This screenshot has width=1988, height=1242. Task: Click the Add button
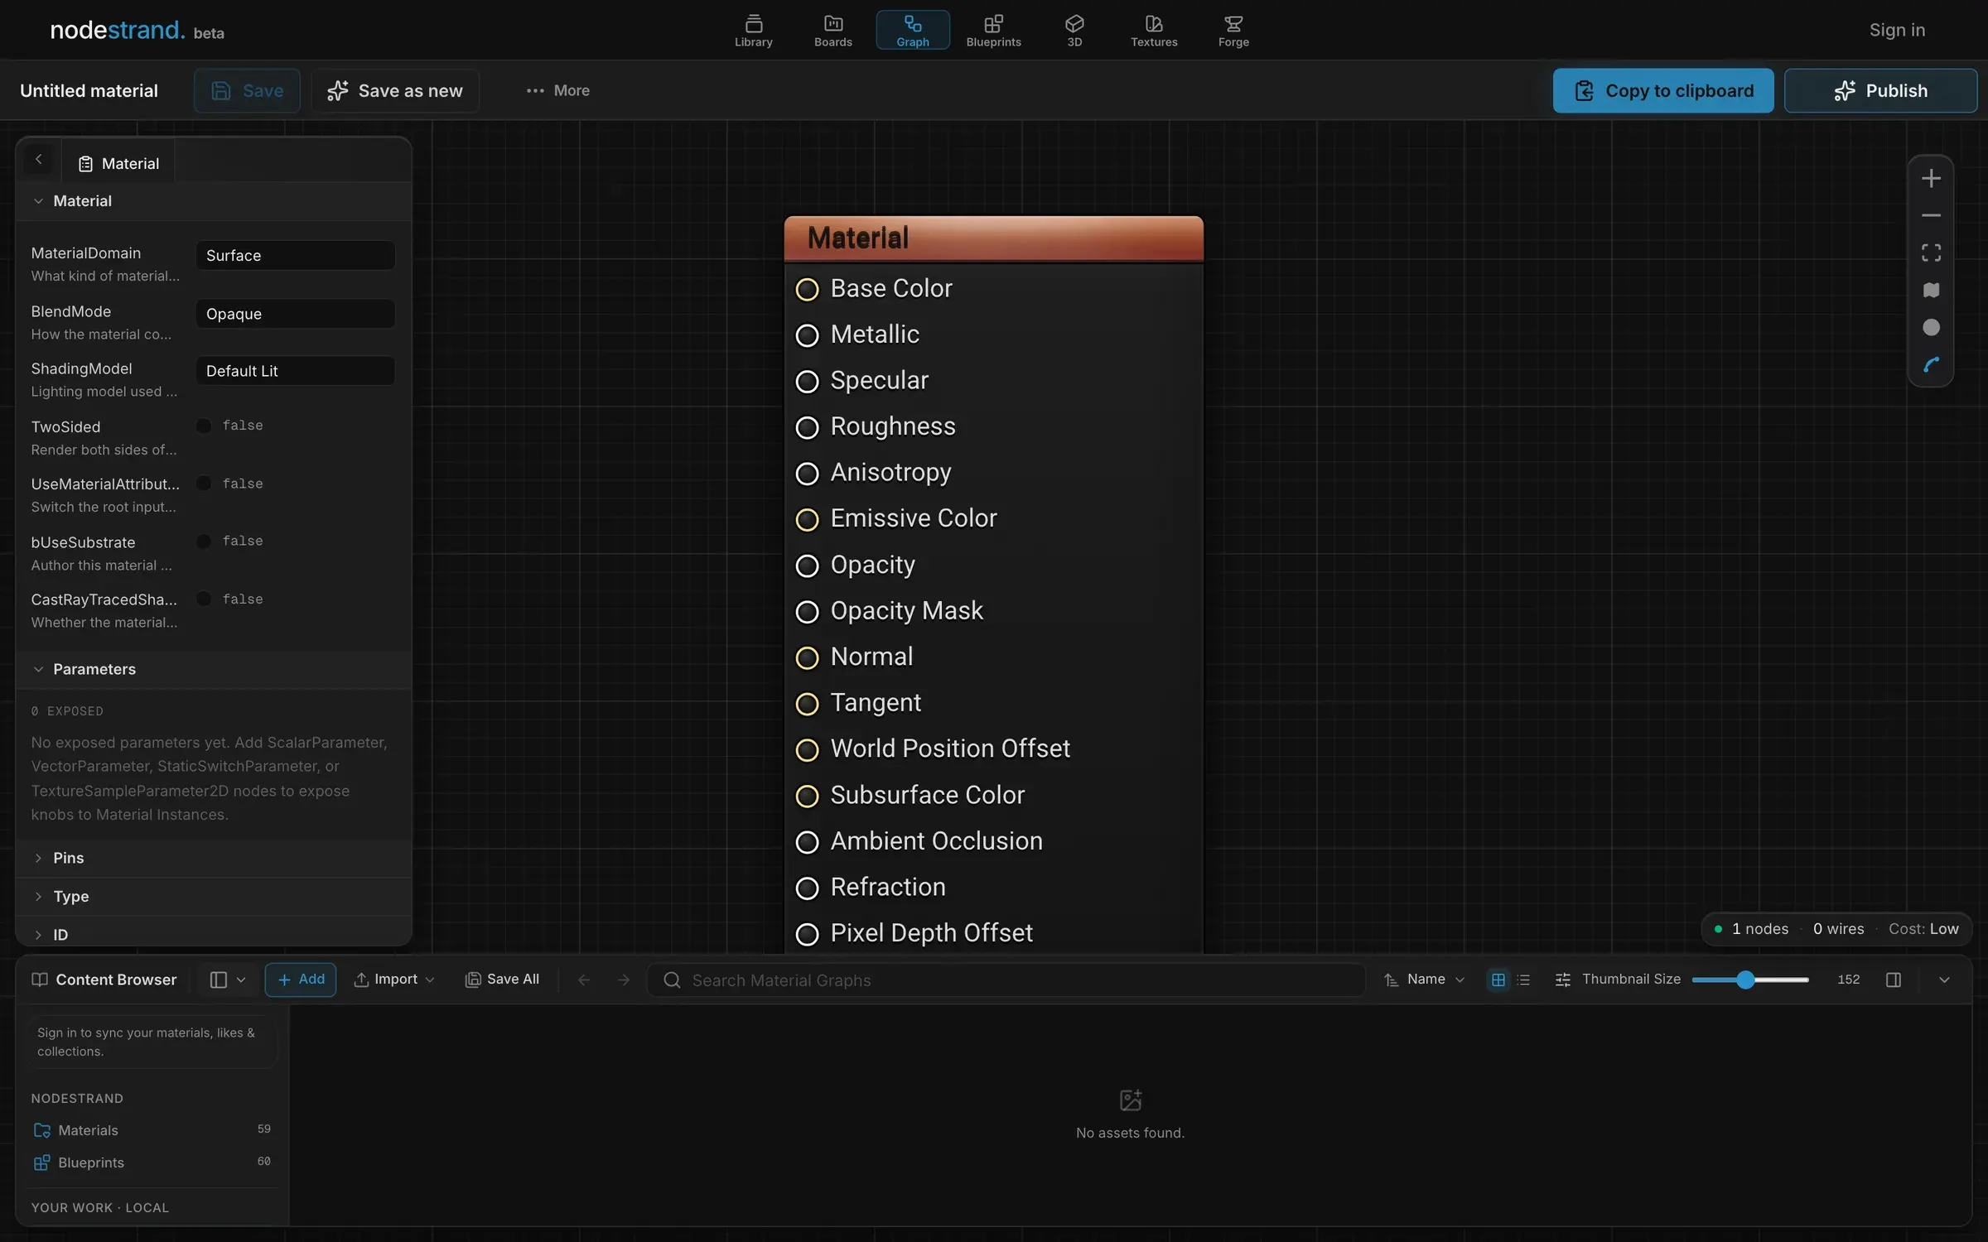click(x=301, y=980)
